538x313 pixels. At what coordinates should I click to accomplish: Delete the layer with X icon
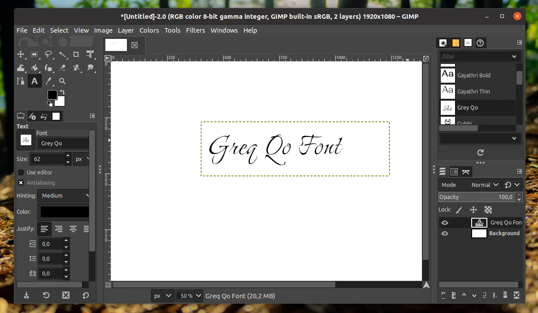click(516, 295)
